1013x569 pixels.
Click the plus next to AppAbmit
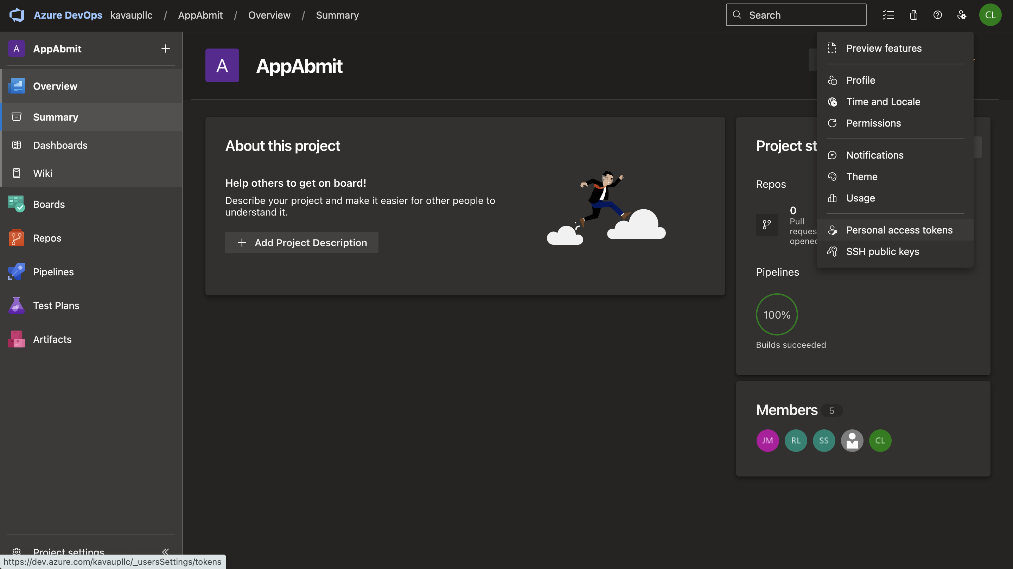pos(166,49)
